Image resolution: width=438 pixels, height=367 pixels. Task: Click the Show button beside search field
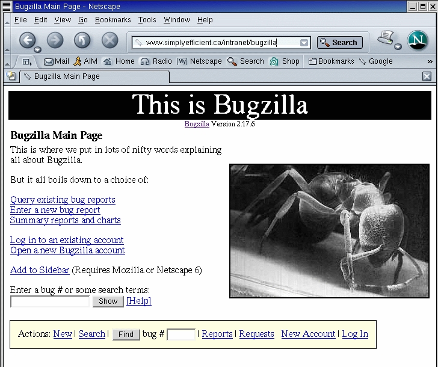click(x=108, y=301)
